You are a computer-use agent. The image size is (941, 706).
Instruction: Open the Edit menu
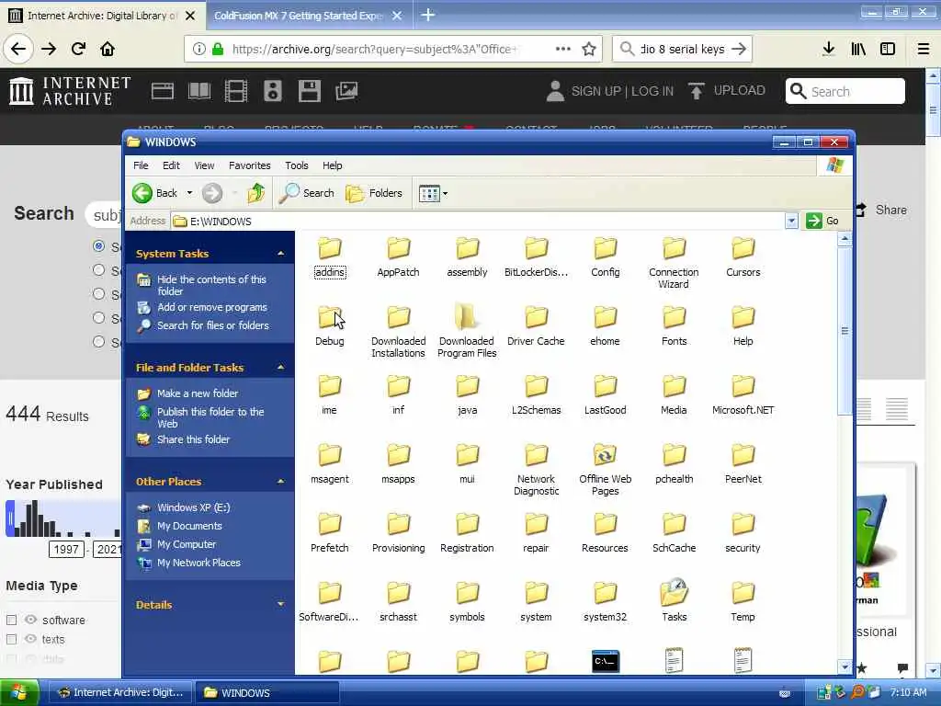tap(171, 165)
